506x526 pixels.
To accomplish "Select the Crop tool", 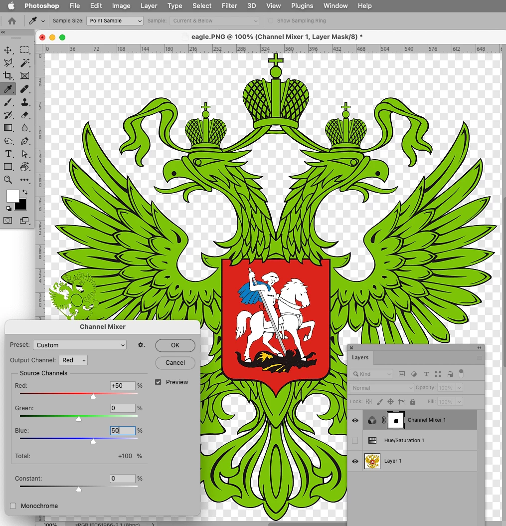I will click(8, 76).
